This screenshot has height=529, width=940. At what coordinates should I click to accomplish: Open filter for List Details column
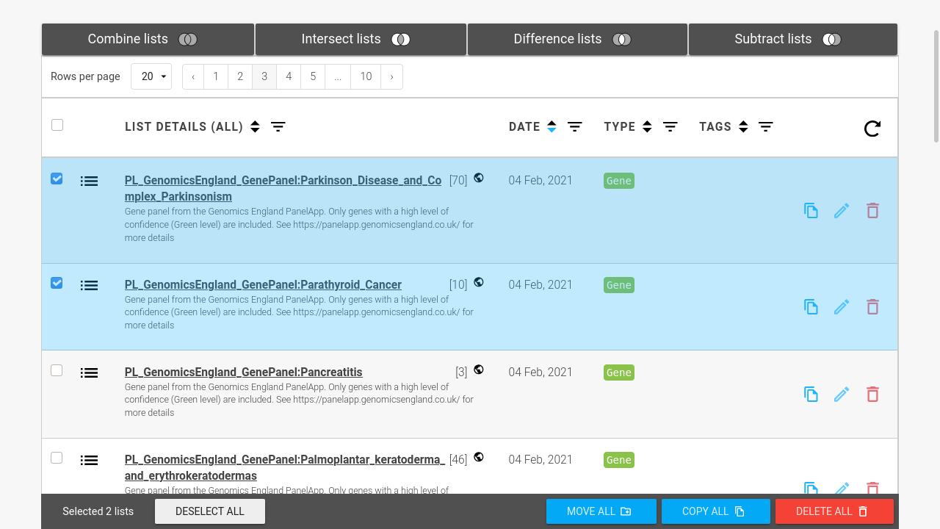[x=278, y=127]
